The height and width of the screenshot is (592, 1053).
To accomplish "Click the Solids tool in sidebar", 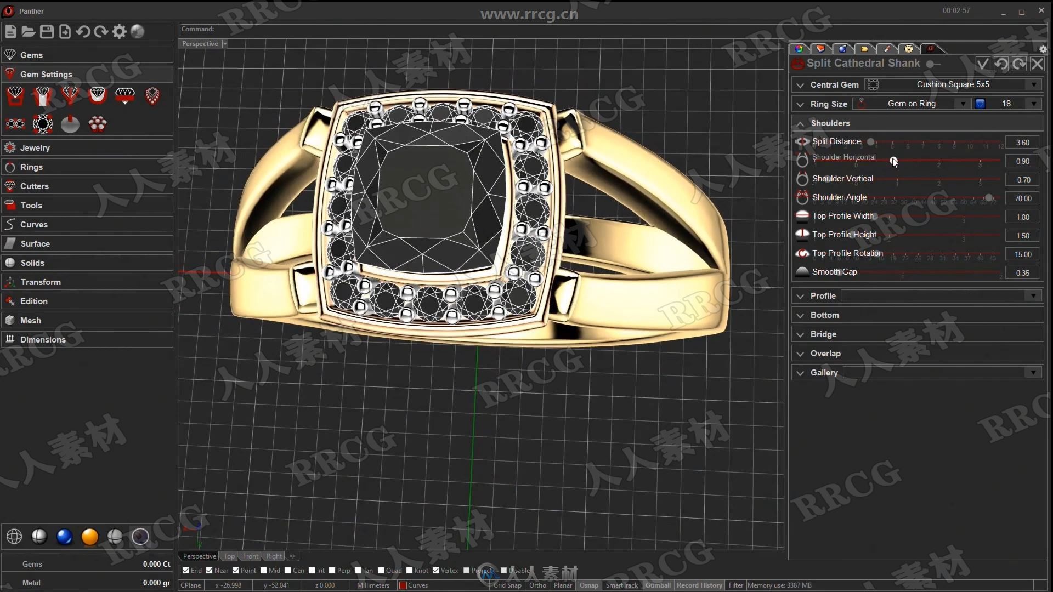I will [32, 263].
